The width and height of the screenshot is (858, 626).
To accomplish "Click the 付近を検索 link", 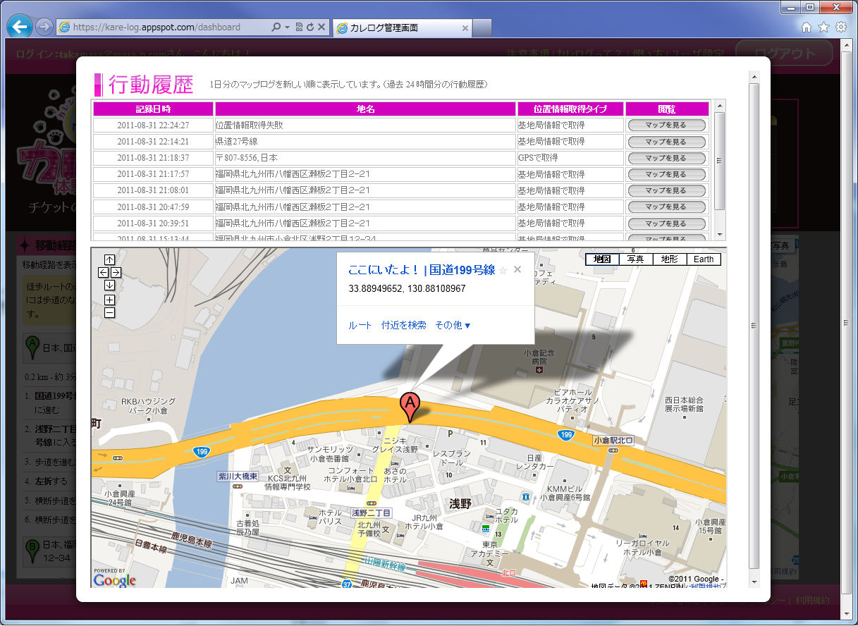I will tap(403, 325).
